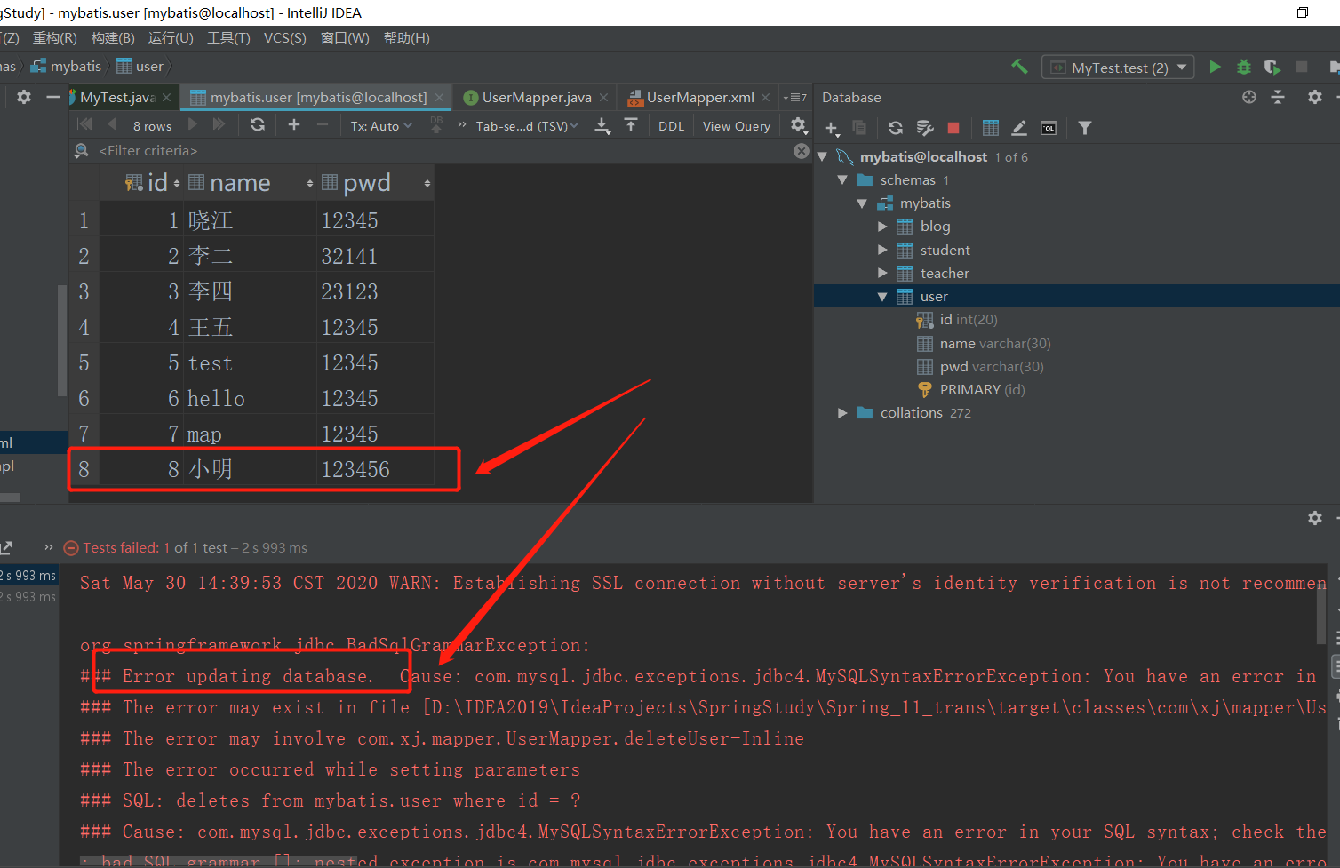Click the Filter criteria input field
Screen dimensions: 1340x868
tap(355, 151)
